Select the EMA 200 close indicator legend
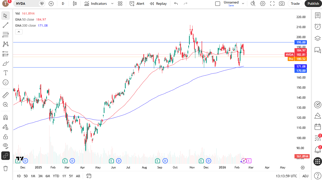This screenshot has width=322, height=180. coord(25,25)
